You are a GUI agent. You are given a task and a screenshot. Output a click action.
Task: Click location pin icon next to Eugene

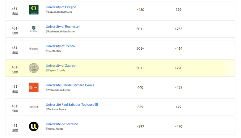(47, 12)
